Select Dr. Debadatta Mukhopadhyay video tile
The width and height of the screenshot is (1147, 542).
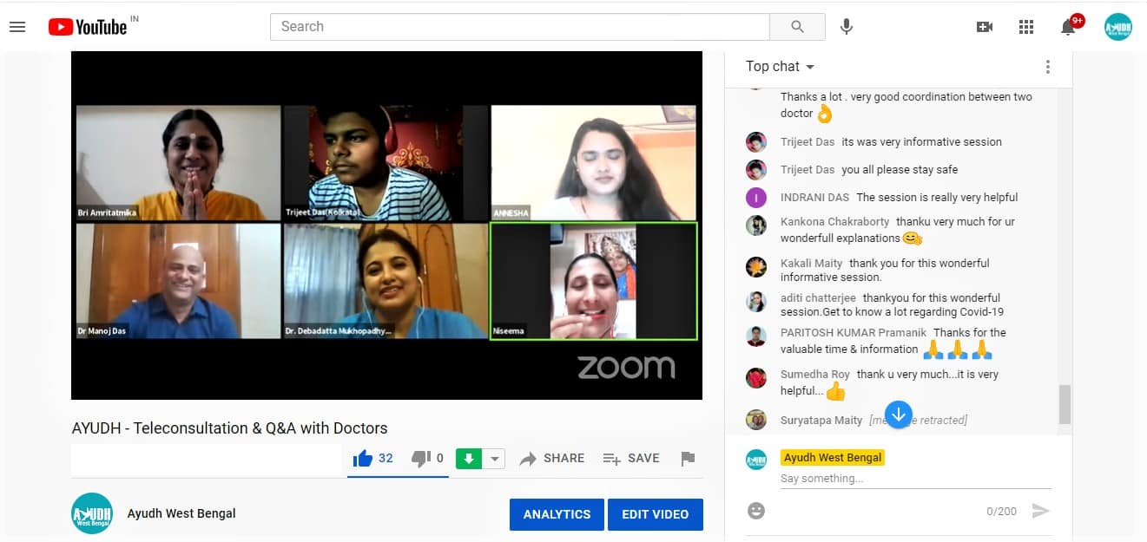click(x=386, y=282)
